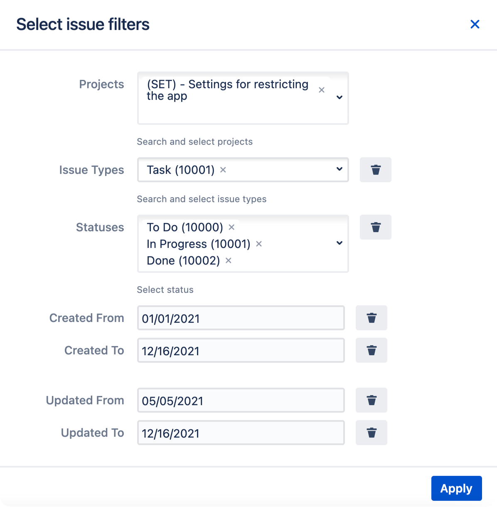Remove the Task (10001) issue type chip
The width and height of the screenshot is (497, 507).
[223, 170]
